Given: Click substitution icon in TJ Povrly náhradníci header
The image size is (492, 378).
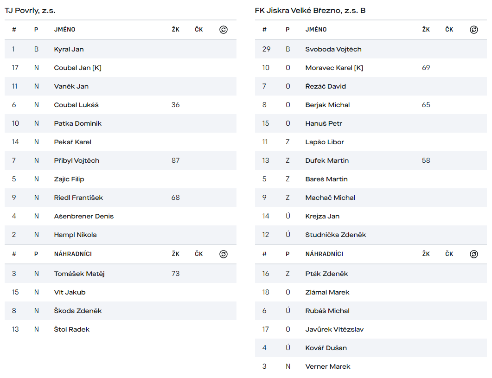Looking at the screenshot, I should point(224,254).
